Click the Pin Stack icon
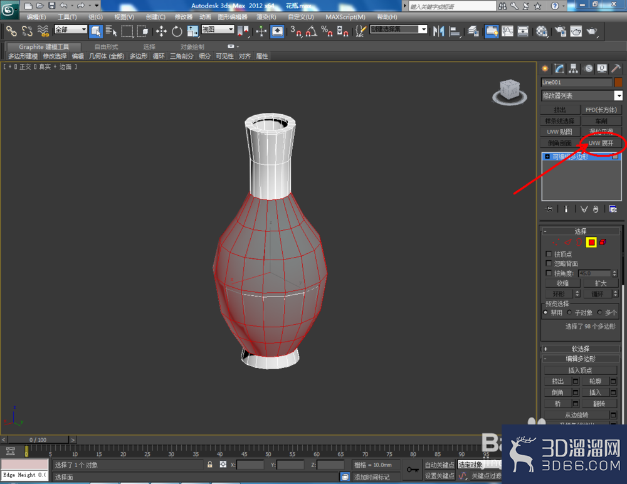This screenshot has width=627, height=484. [x=549, y=209]
